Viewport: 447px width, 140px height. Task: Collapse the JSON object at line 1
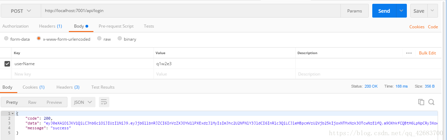(x=13, y=113)
